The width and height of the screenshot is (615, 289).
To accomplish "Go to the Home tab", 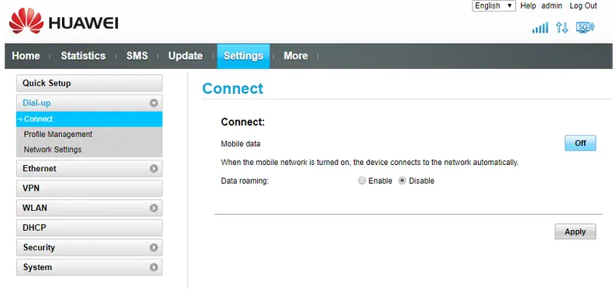I will [x=26, y=56].
